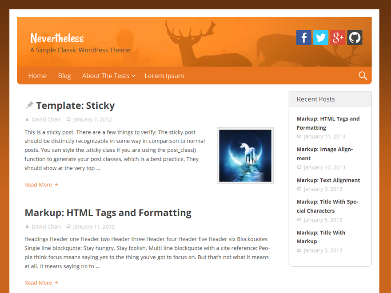Image resolution: width=391 pixels, height=293 pixels.
Task: Click the author icon next to David Chan
Action: [27, 119]
